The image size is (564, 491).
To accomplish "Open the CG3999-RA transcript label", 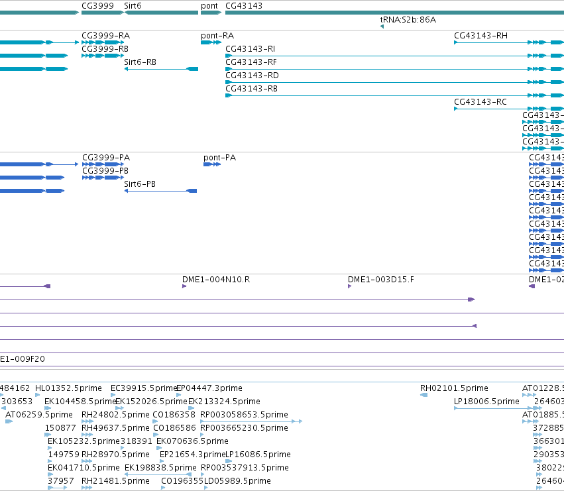I will pyautogui.click(x=106, y=36).
